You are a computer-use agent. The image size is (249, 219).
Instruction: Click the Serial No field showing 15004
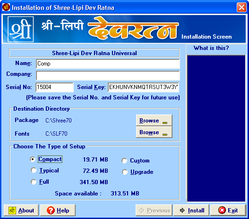[55, 87]
